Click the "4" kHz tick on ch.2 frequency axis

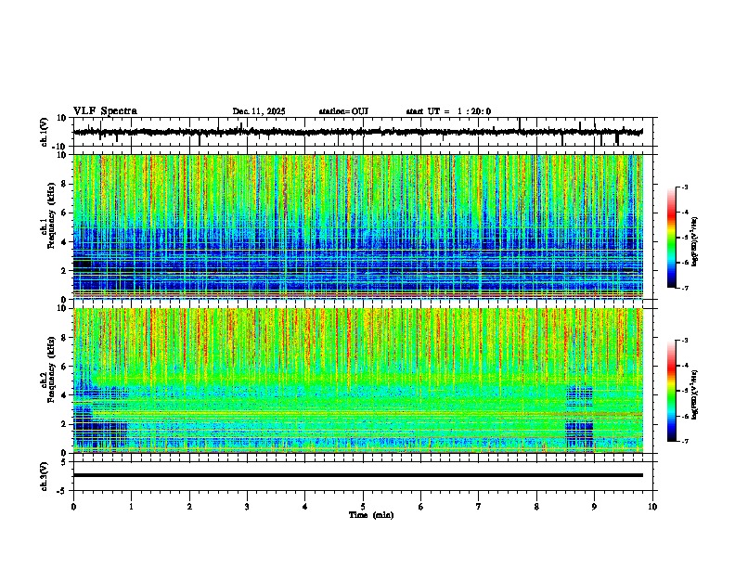(63, 395)
